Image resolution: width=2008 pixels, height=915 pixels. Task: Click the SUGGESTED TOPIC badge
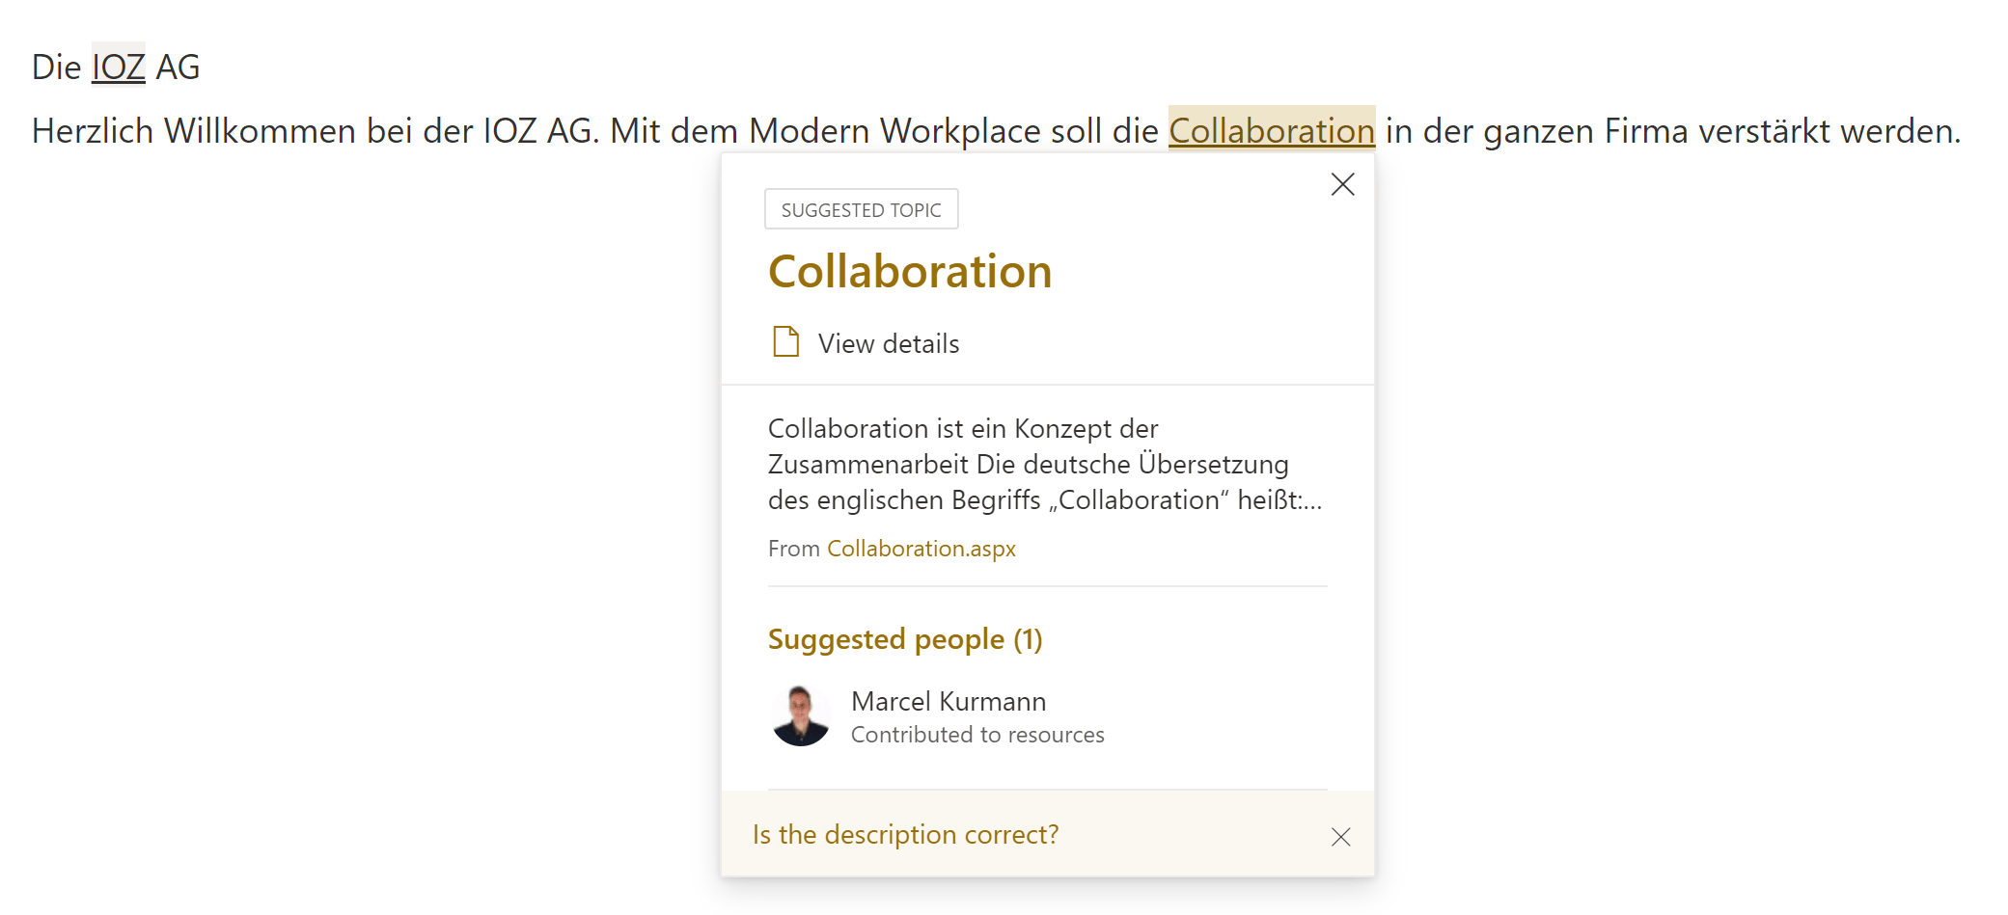861,209
